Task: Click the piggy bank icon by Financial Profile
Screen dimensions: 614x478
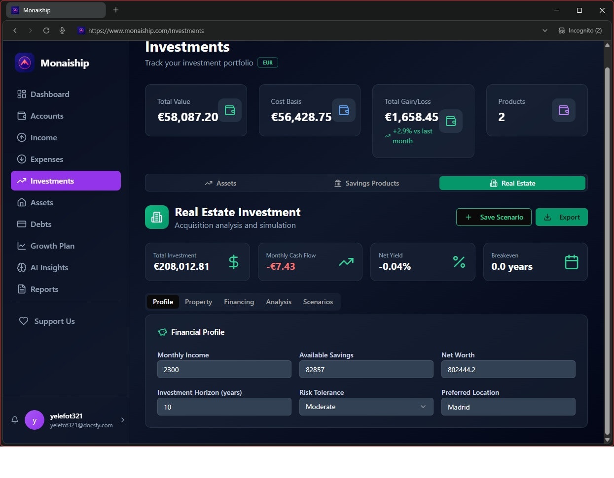Action: coord(162,332)
